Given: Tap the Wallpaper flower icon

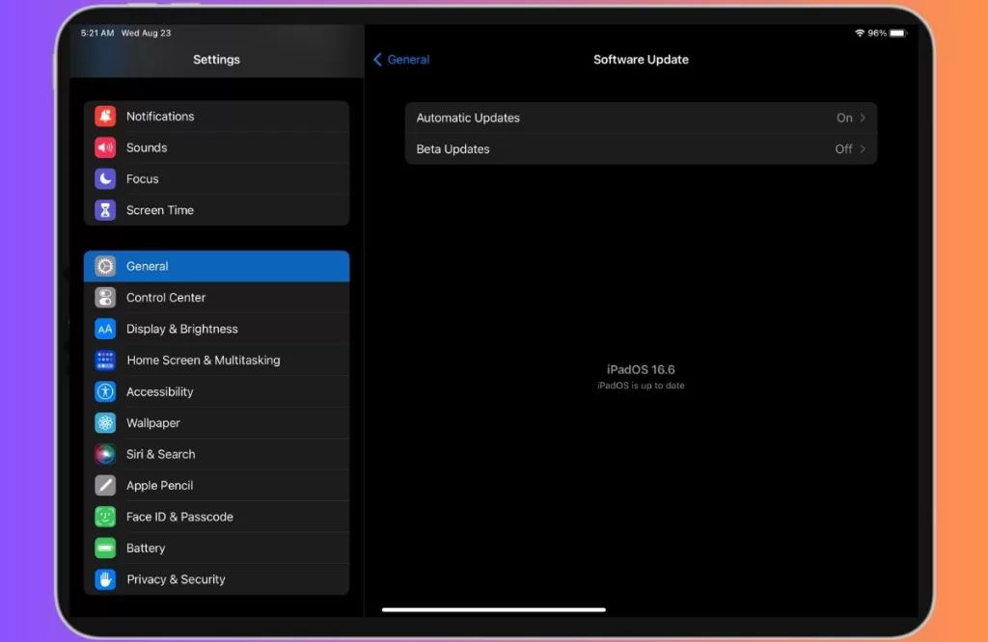Looking at the screenshot, I should click(x=105, y=423).
